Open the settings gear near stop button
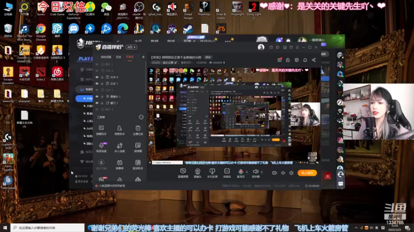414x232 pixels. pos(291,173)
